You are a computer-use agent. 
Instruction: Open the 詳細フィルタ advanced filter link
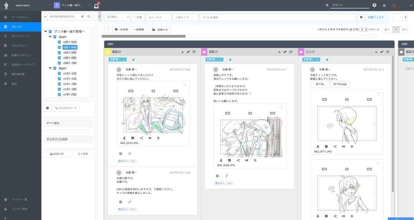tap(375, 18)
